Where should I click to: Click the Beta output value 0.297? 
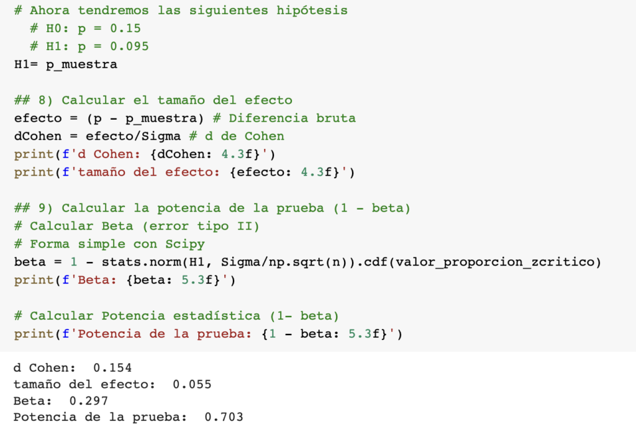(x=89, y=401)
